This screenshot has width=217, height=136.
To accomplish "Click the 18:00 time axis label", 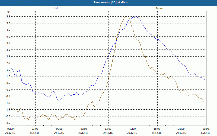I will (x=157, y=129).
